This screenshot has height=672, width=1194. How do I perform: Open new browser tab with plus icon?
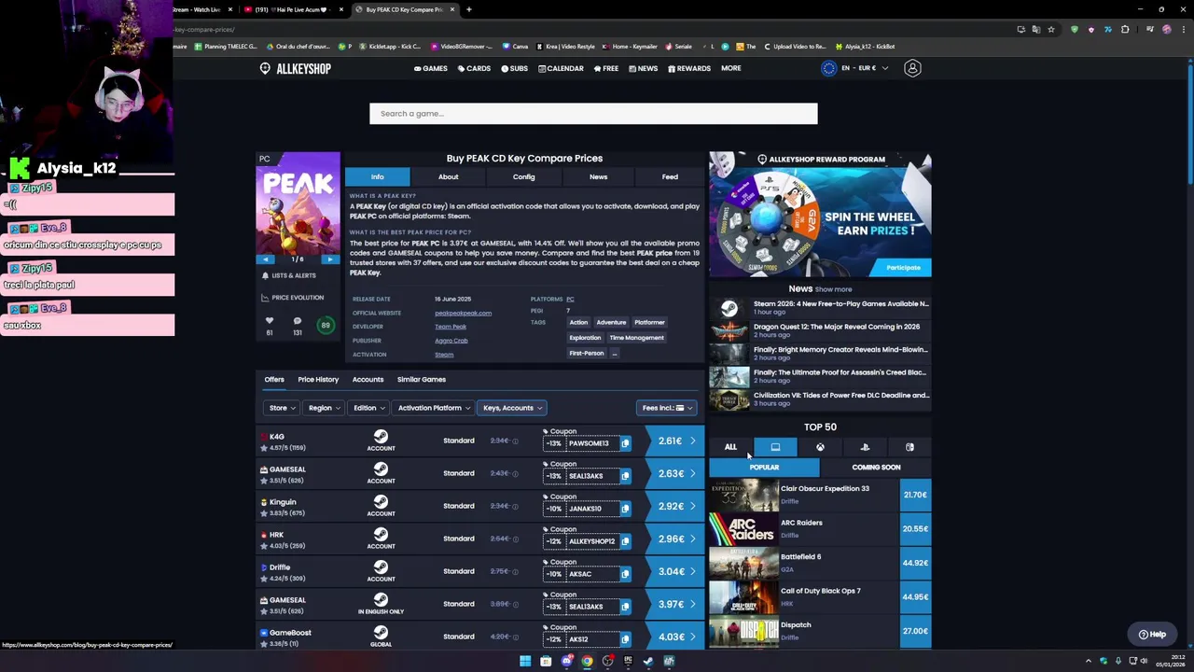coord(469,9)
